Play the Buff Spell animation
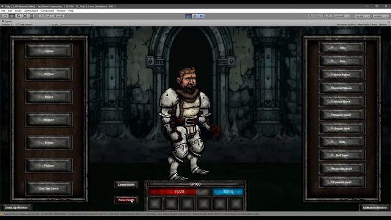The height and width of the screenshot is (220, 391). [x=342, y=155]
